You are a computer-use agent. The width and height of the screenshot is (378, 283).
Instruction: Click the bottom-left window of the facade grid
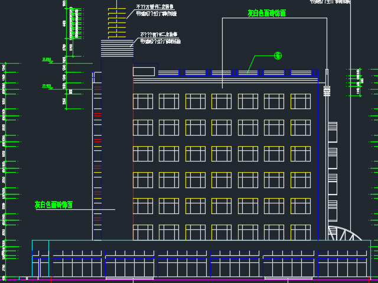[142, 232]
